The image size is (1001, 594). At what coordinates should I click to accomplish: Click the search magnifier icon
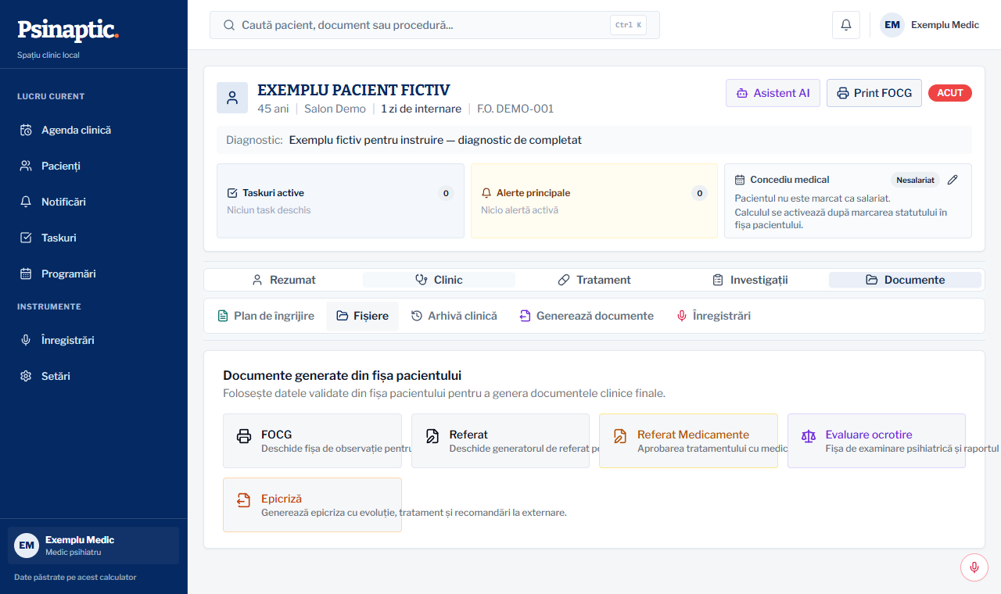pos(229,25)
